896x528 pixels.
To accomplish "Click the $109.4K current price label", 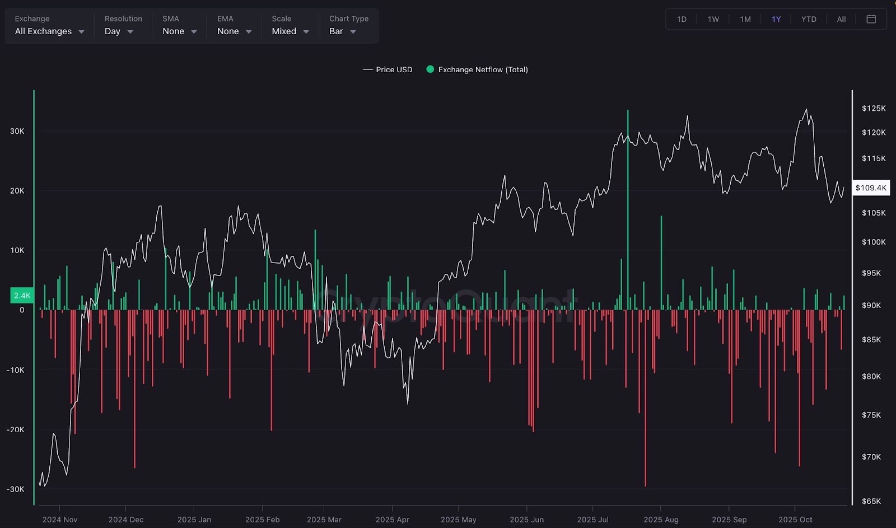I will point(871,188).
